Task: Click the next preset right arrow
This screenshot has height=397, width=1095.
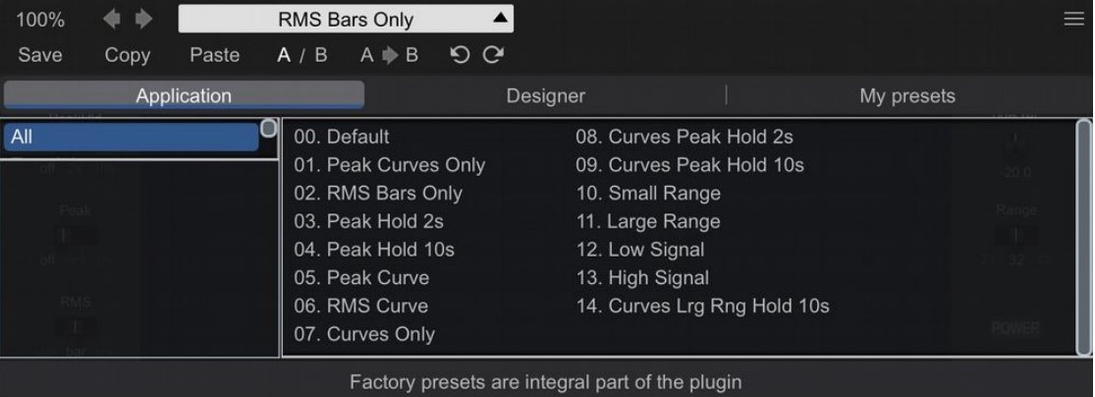Action: pyautogui.click(x=143, y=19)
